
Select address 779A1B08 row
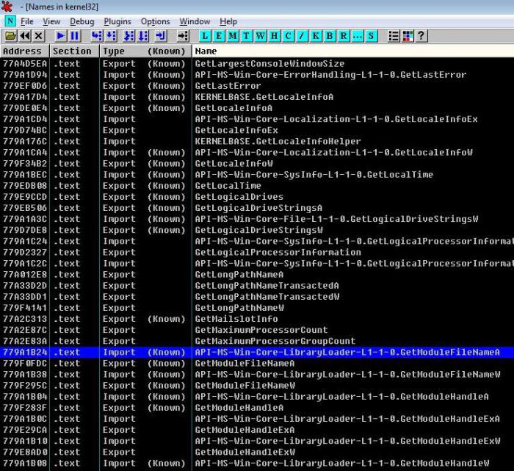257,464
